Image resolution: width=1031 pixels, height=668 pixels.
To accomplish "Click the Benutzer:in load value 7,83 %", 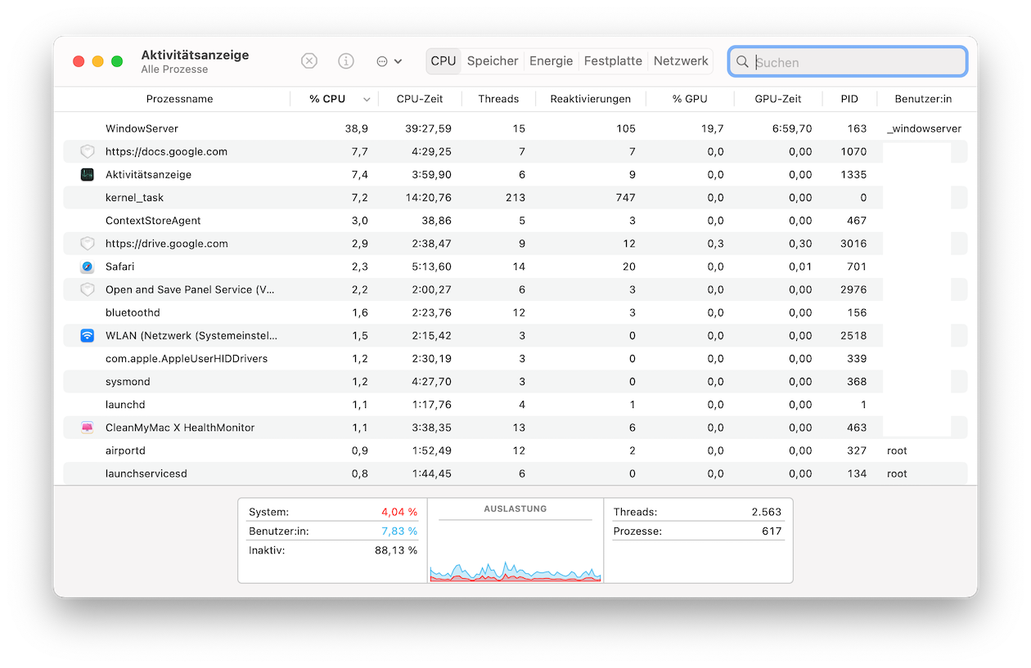I will [x=399, y=531].
